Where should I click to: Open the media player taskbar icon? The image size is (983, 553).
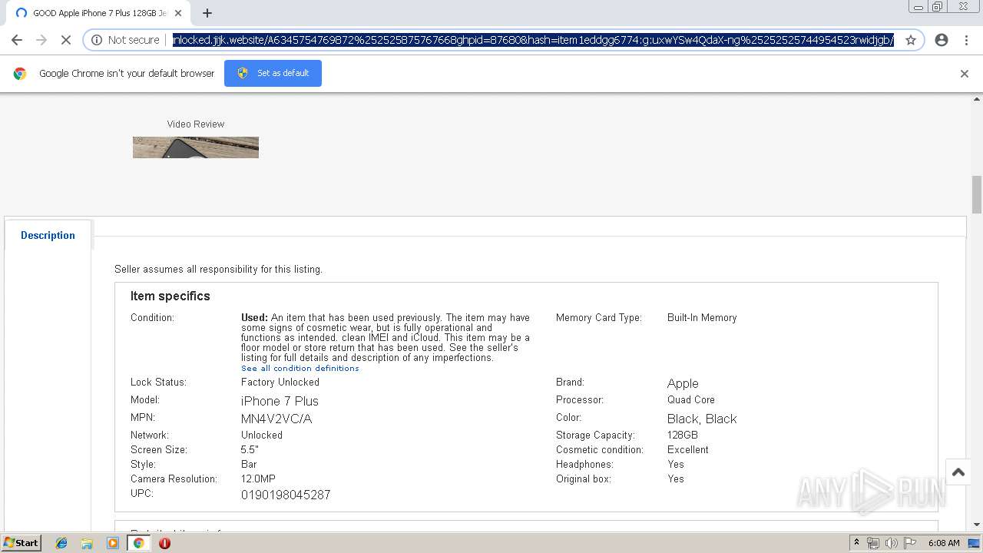click(x=113, y=543)
